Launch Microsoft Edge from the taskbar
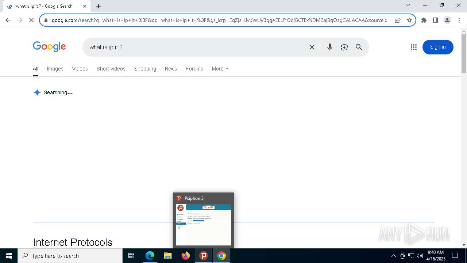The height and width of the screenshot is (263, 467). [x=150, y=256]
